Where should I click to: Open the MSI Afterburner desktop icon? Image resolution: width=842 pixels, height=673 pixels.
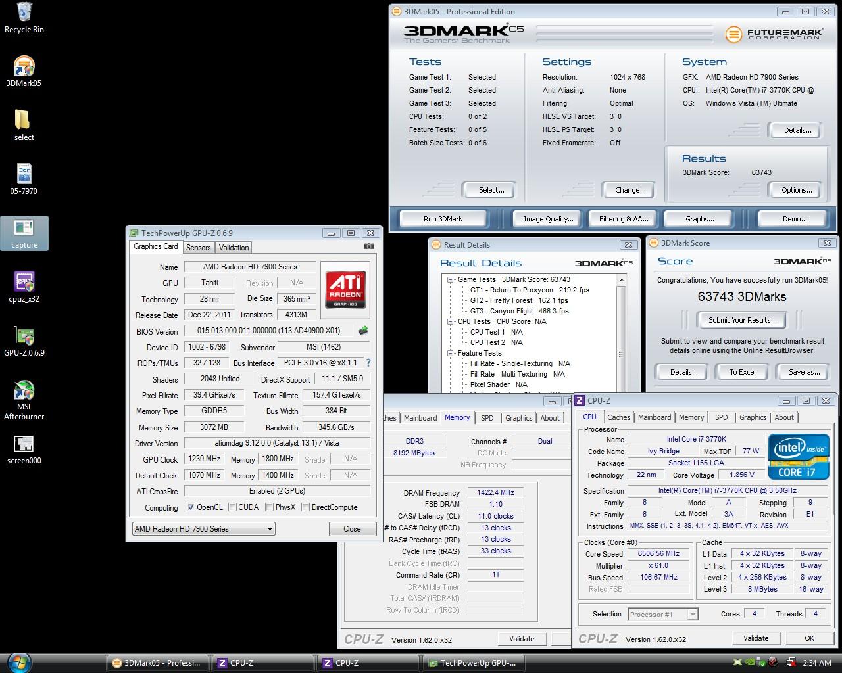click(24, 400)
